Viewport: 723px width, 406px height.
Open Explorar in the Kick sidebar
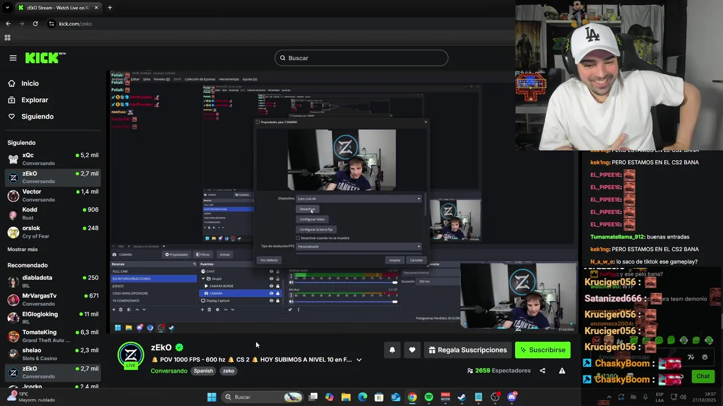point(34,100)
